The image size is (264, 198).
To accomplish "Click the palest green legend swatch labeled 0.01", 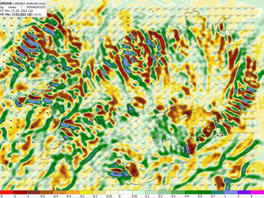I will click(139, 192).
